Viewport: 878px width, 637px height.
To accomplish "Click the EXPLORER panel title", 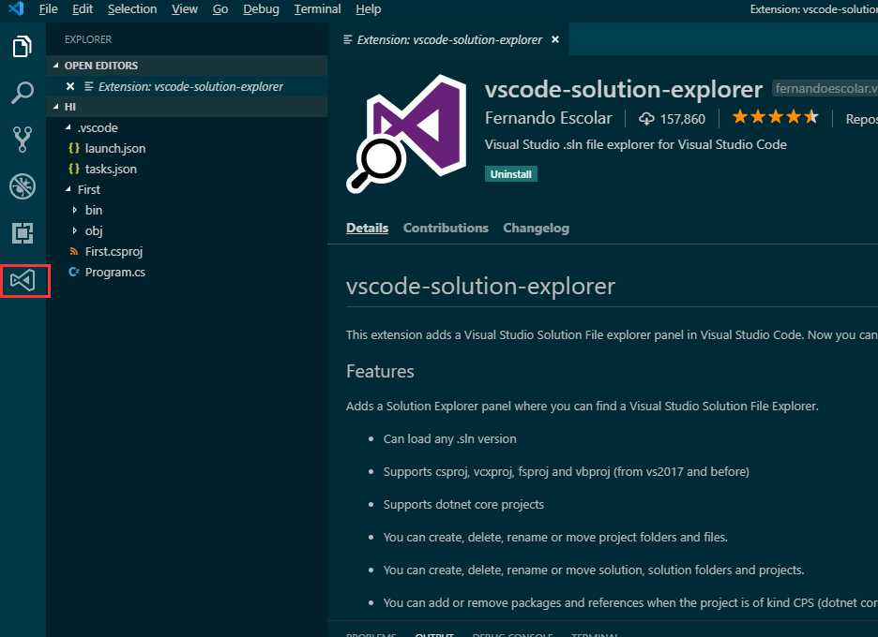I will coord(88,39).
